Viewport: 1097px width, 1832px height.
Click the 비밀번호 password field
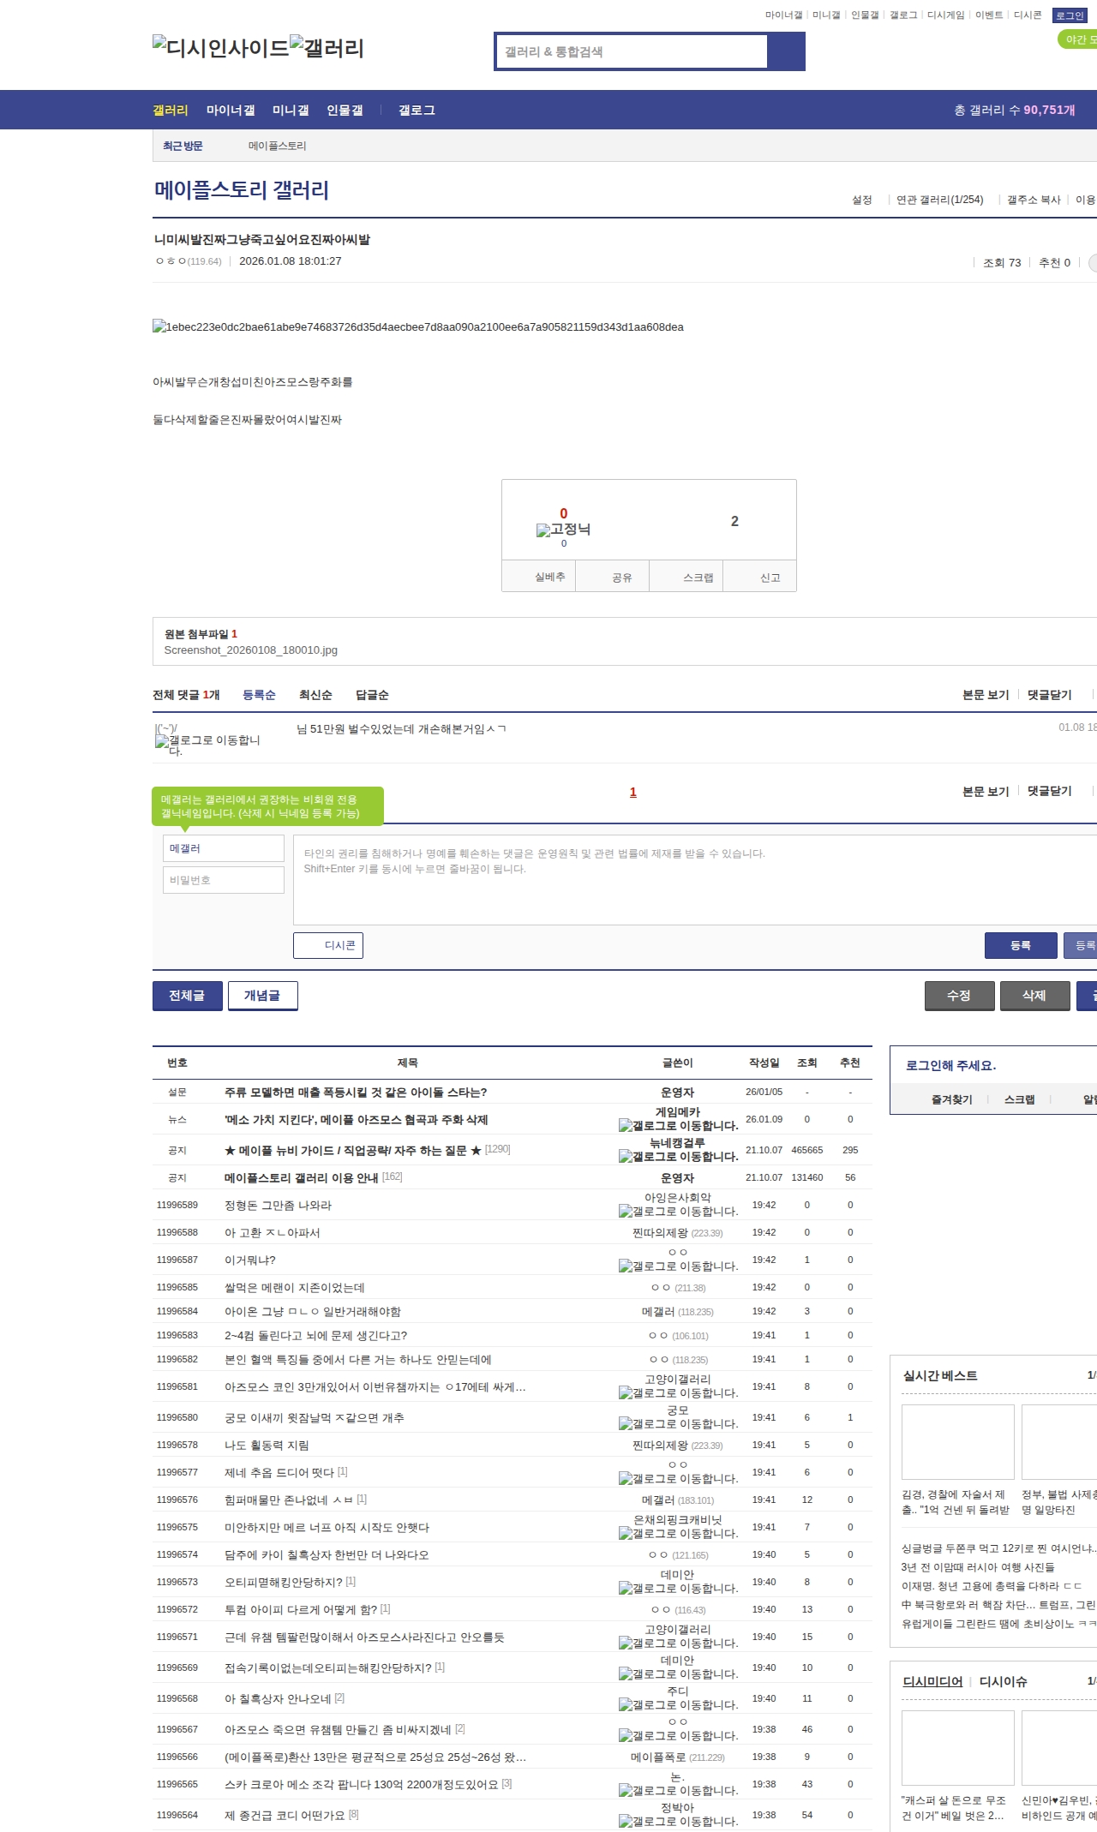[x=224, y=880]
